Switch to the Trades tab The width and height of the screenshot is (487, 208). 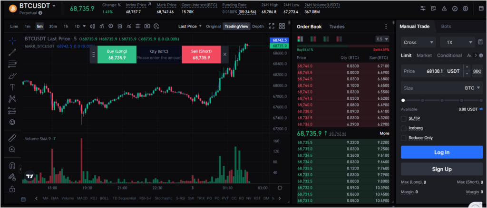pos(337,27)
